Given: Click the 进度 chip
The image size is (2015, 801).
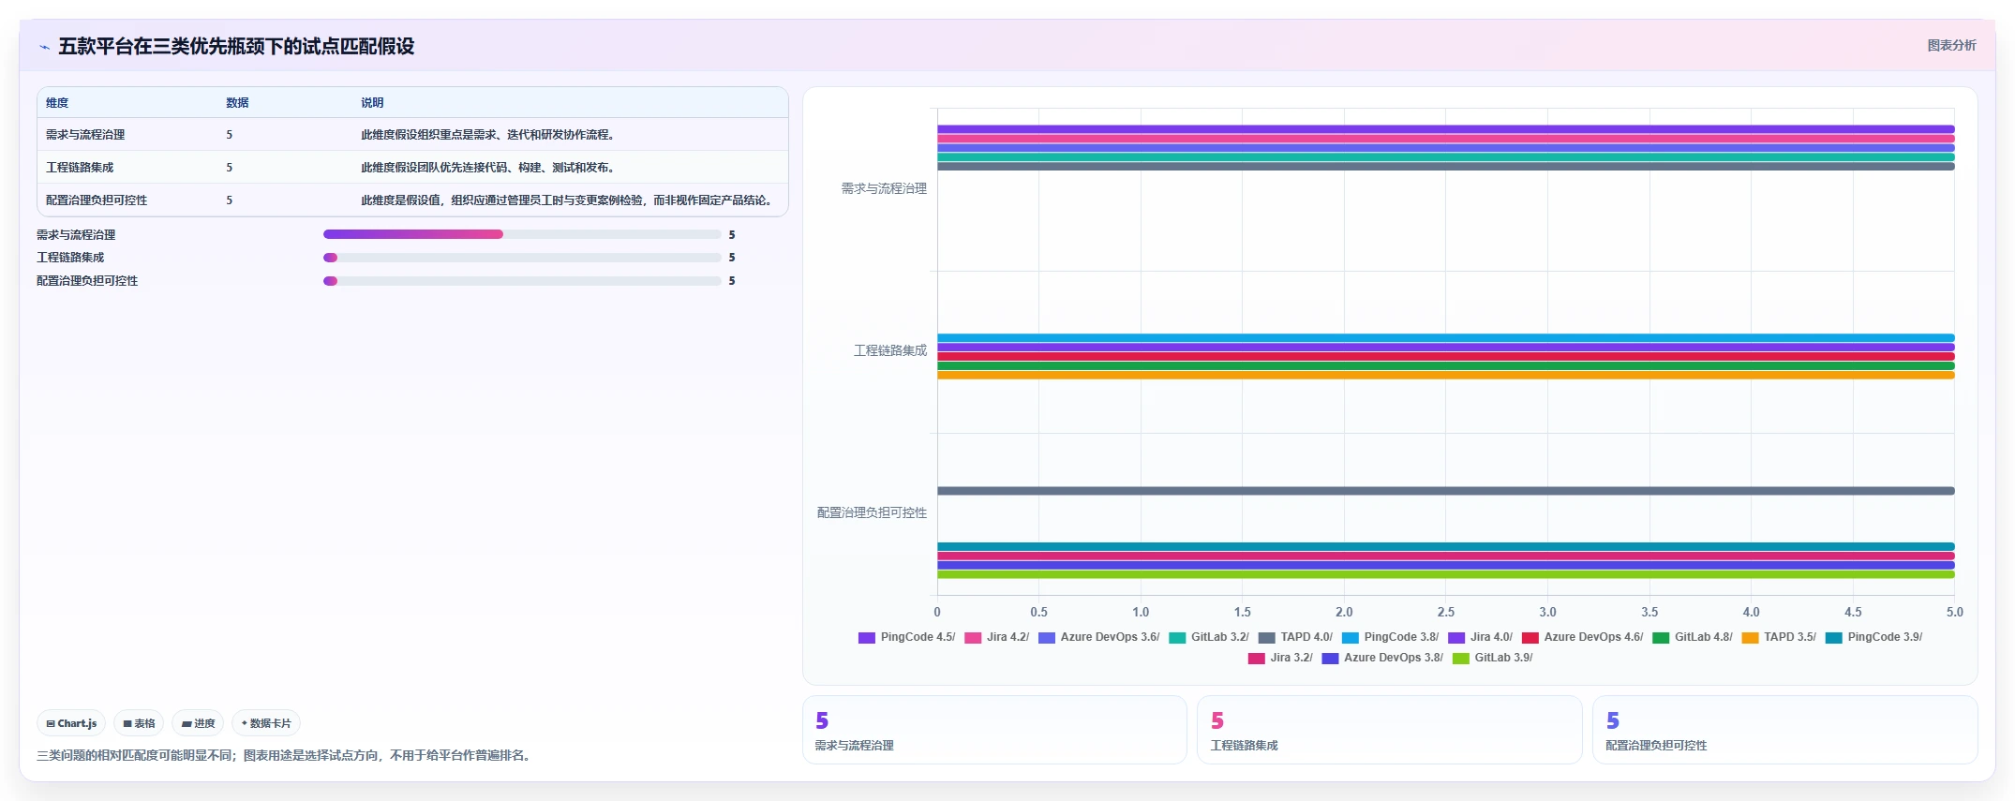Looking at the screenshot, I should point(198,723).
